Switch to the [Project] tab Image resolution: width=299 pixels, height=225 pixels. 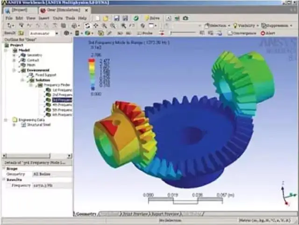coord(20,10)
